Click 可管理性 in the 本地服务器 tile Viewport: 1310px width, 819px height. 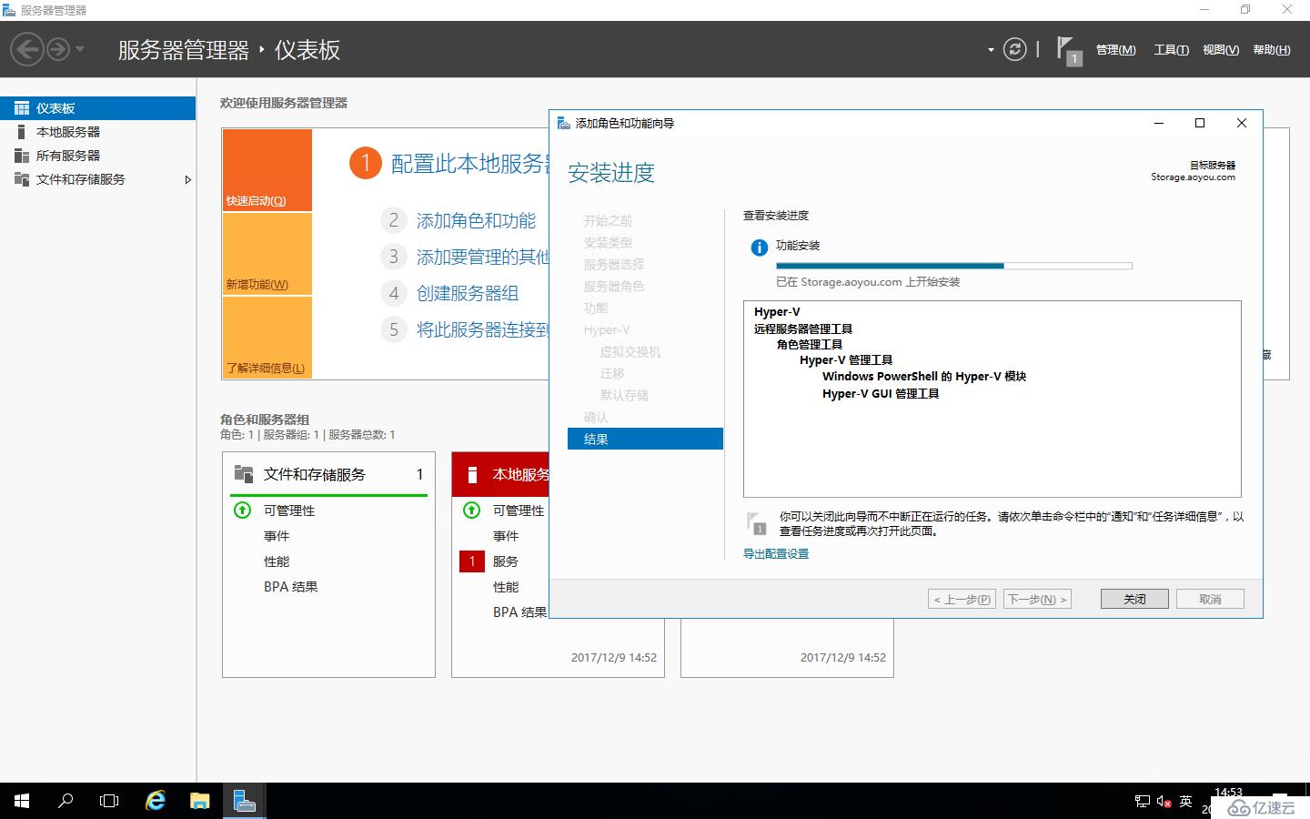519,511
